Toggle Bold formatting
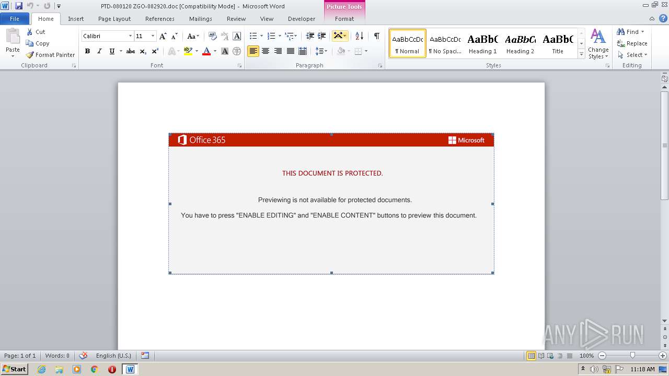Screen dimensions: 669x376 [x=87, y=51]
